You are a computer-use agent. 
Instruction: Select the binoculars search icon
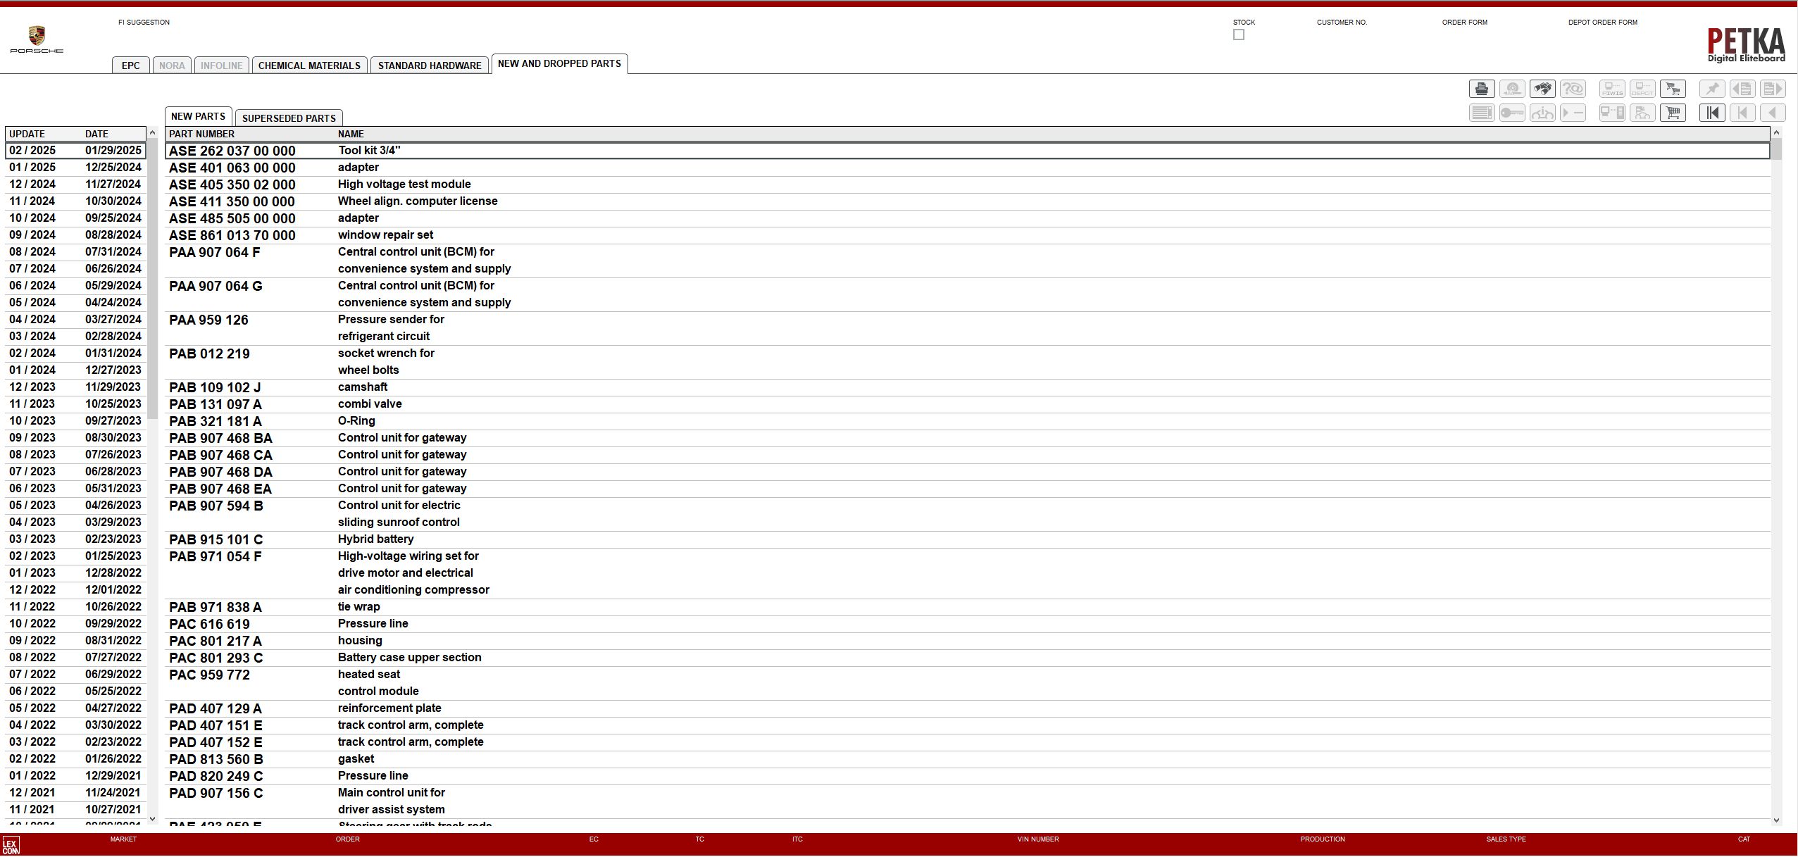1543,89
